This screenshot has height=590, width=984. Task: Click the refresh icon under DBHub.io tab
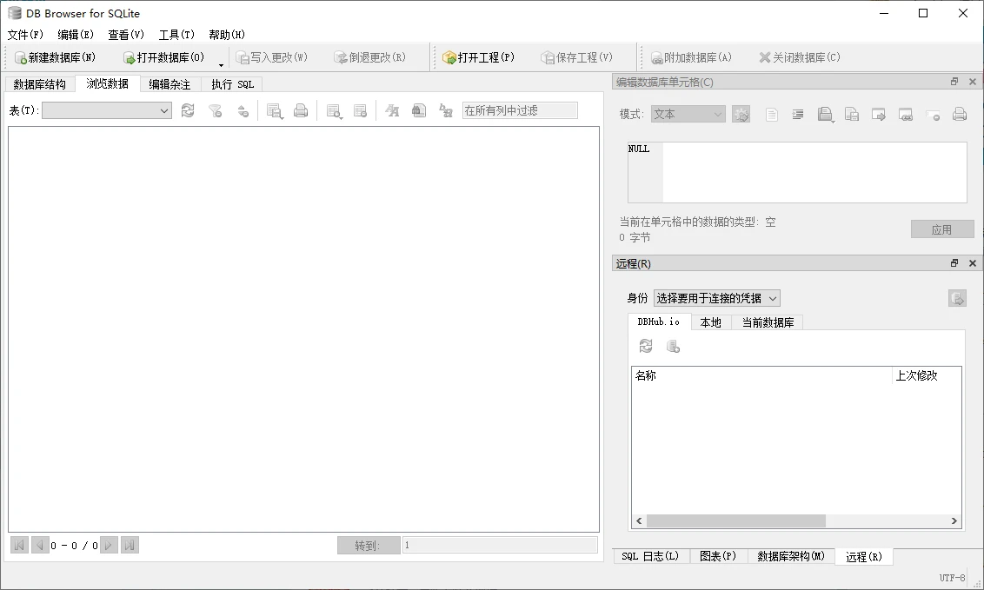[646, 346]
